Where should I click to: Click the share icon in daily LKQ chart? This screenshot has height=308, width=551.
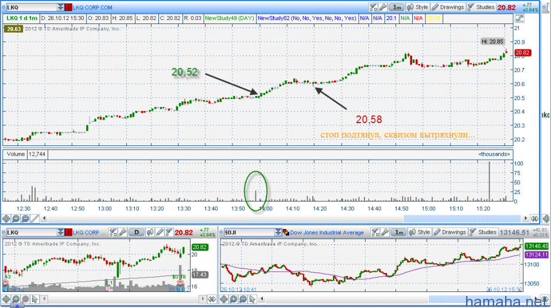click(x=113, y=232)
